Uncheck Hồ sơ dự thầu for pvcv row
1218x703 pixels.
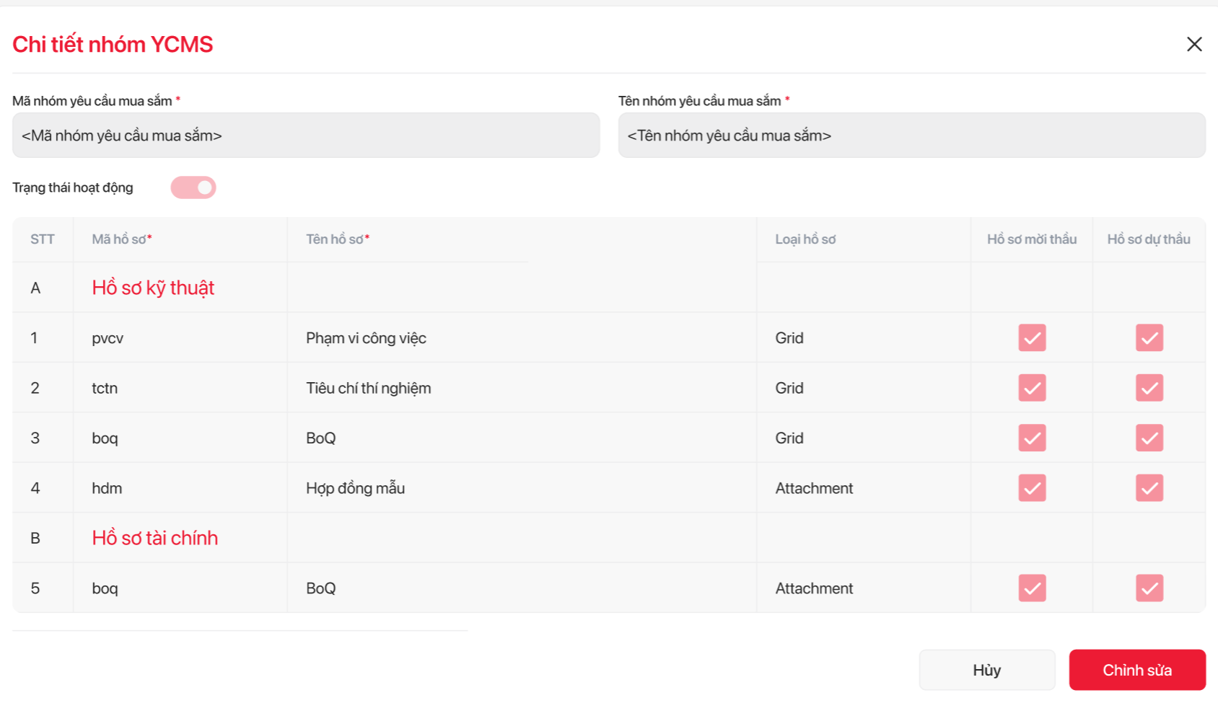coord(1149,337)
